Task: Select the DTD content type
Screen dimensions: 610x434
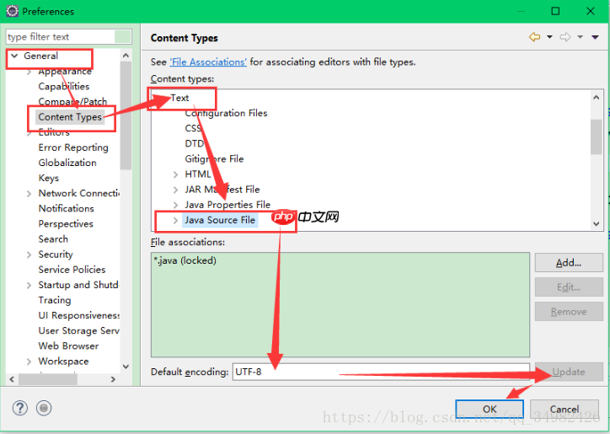Action: point(194,143)
